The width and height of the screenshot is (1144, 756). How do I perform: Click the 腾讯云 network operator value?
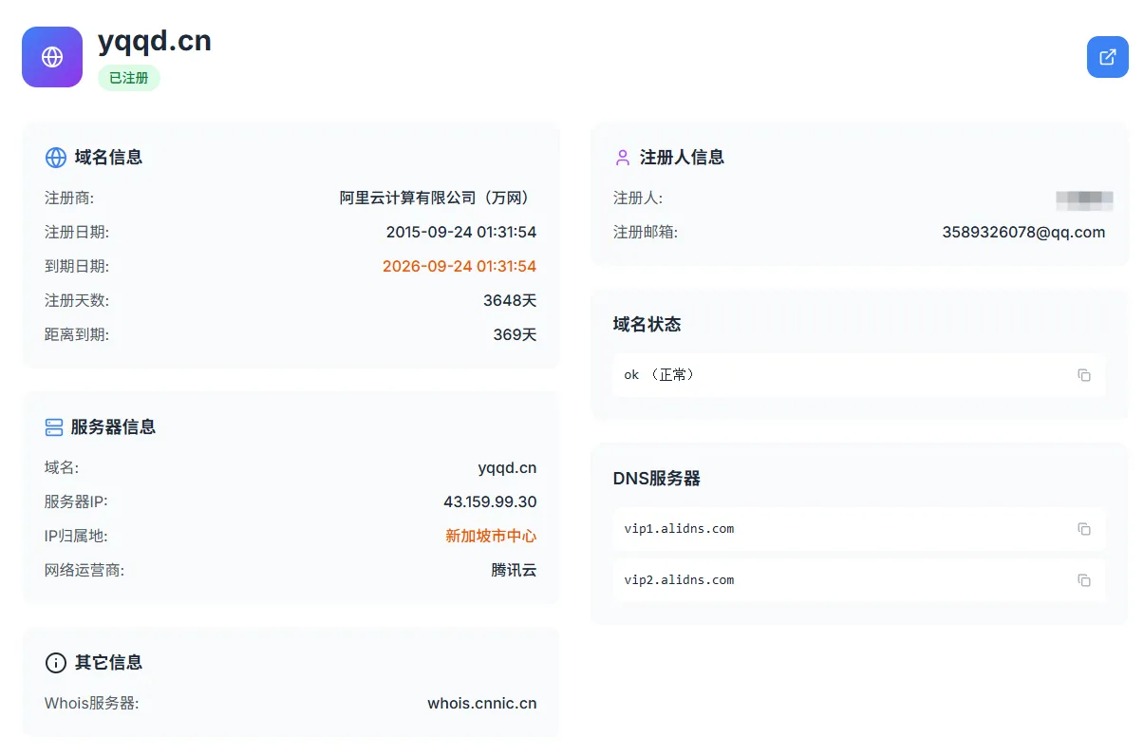point(514,571)
